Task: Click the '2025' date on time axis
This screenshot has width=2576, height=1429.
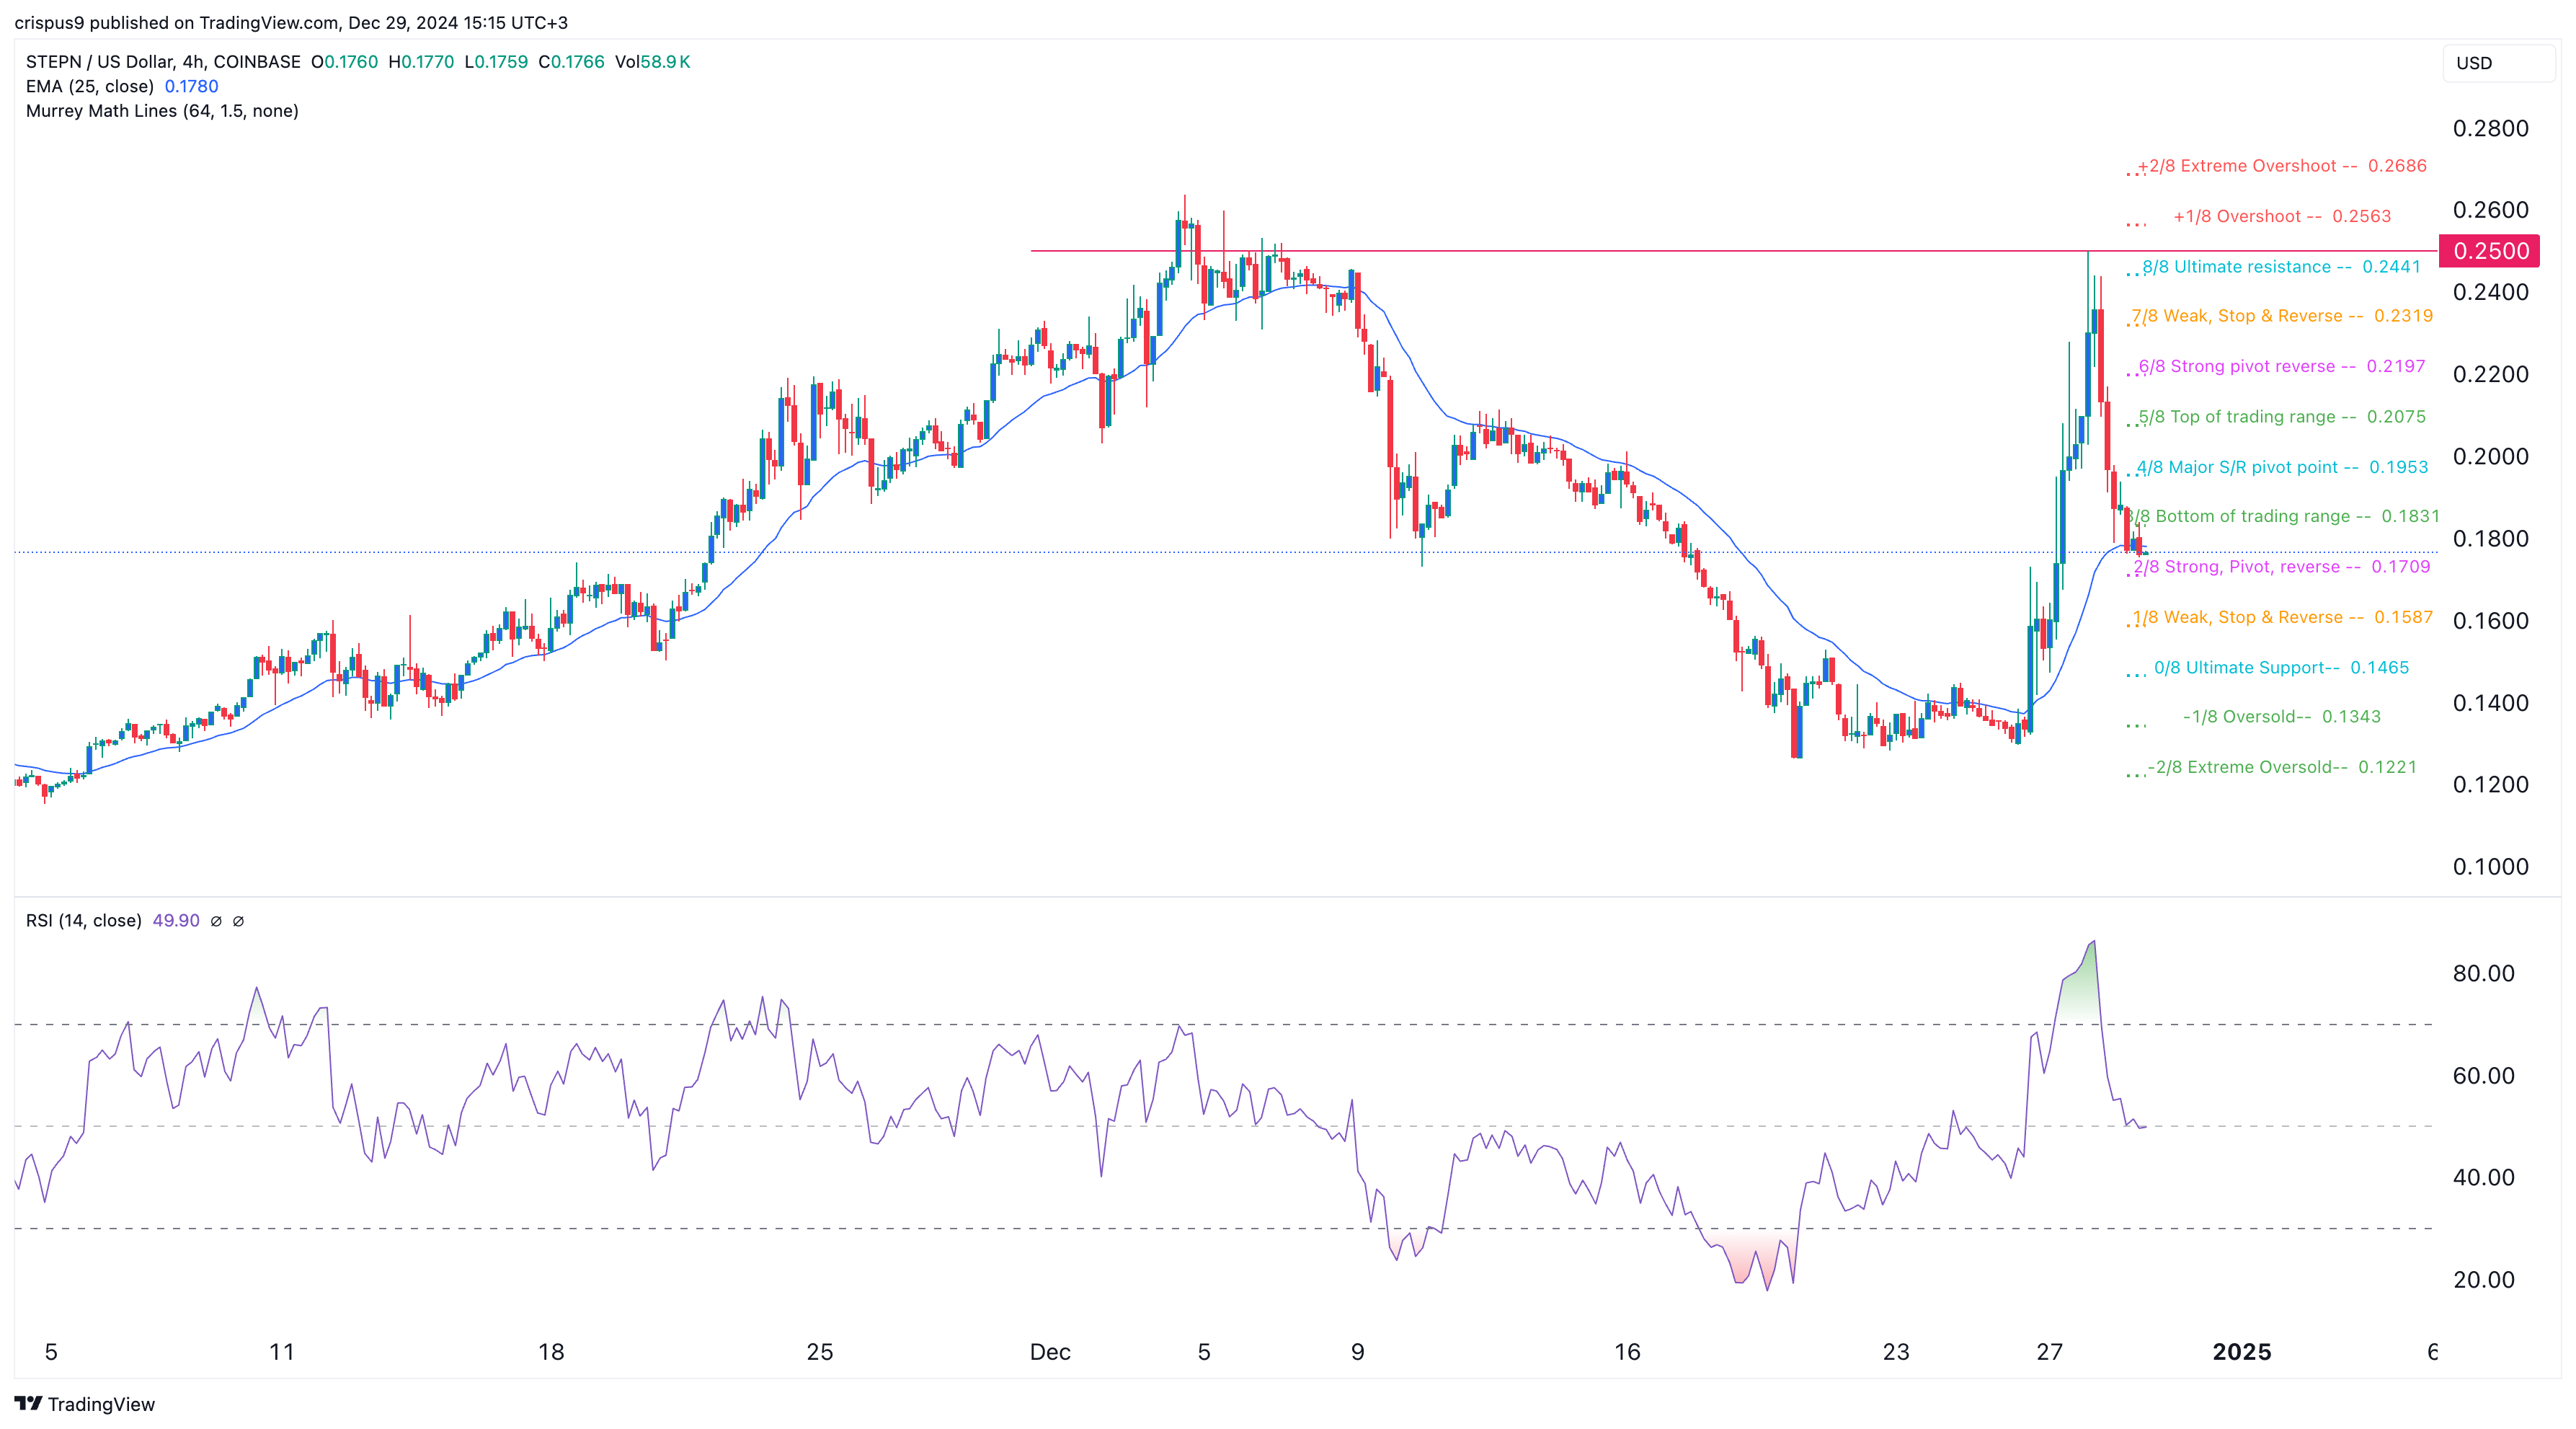Action: (x=2242, y=1352)
